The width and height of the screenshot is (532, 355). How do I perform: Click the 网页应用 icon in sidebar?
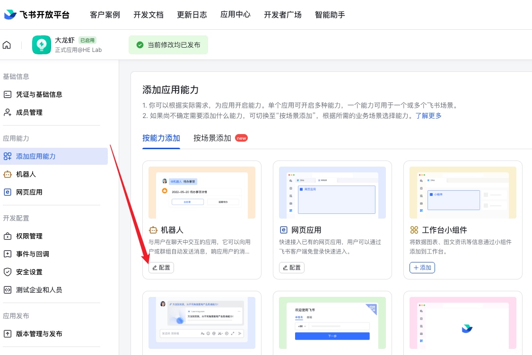click(x=8, y=192)
